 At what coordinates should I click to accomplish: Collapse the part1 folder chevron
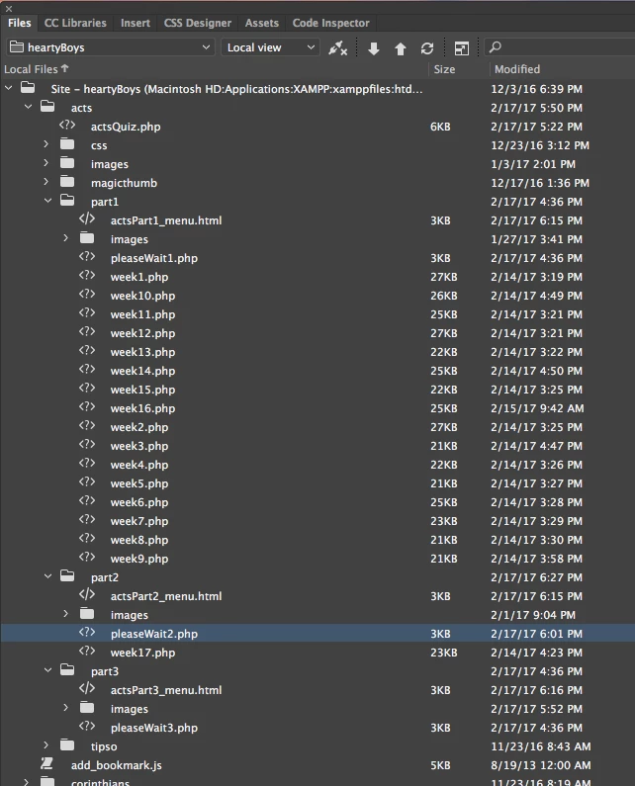tap(47, 201)
